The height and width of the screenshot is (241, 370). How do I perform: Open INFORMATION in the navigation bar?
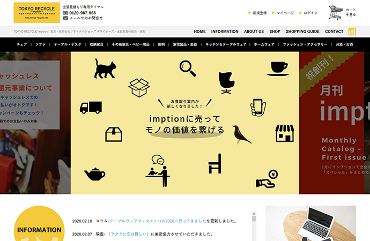click(225, 32)
